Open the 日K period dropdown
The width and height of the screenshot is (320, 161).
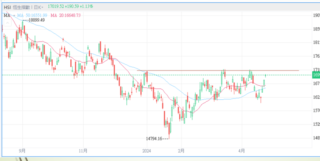click(x=39, y=7)
